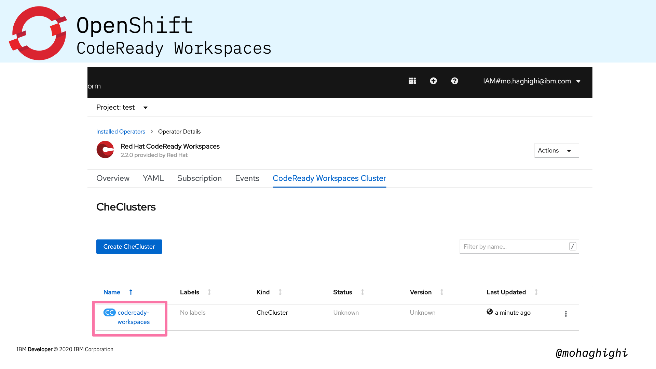Switch to the Subscription tab
Image resolution: width=656 pixels, height=369 pixels.
click(x=199, y=178)
